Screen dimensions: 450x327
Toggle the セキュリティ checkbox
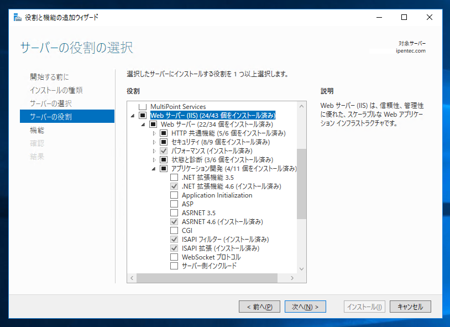coord(164,142)
